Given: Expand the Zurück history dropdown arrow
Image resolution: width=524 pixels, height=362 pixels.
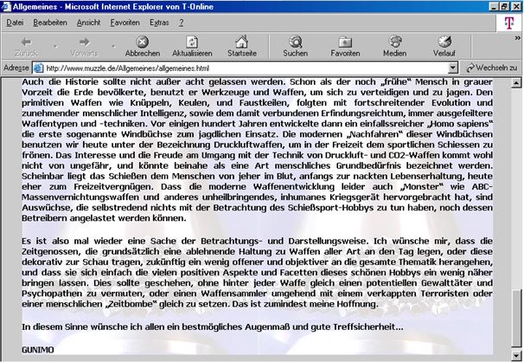Looking at the screenshot, I should point(56,44).
